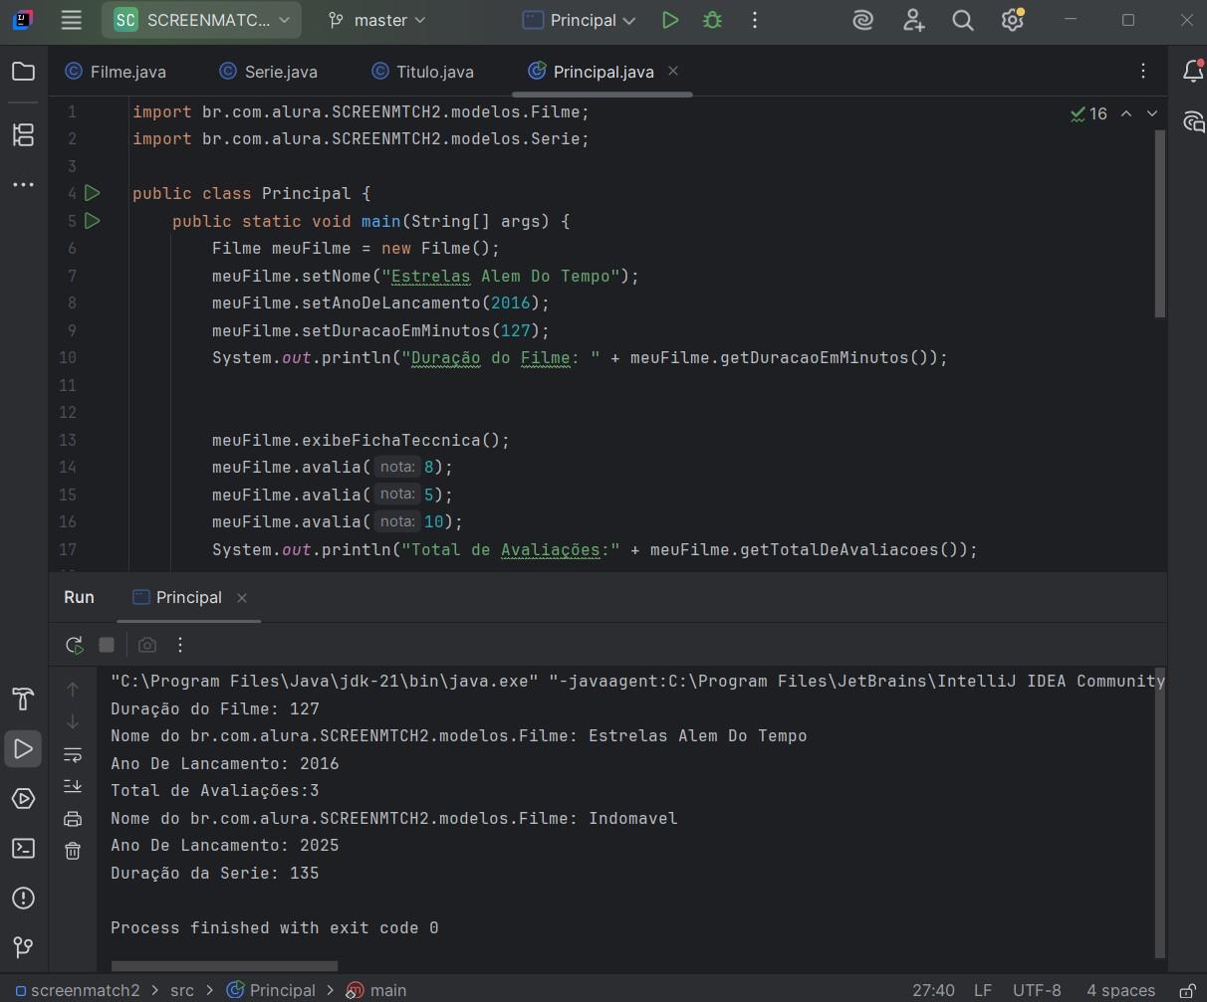Open the Build hammer tool window
Viewport: 1207px width, 1002px height.
pyautogui.click(x=23, y=699)
